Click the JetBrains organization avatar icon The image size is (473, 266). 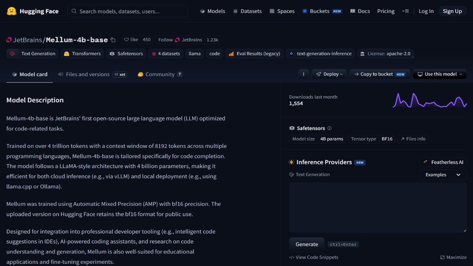tap(9, 40)
